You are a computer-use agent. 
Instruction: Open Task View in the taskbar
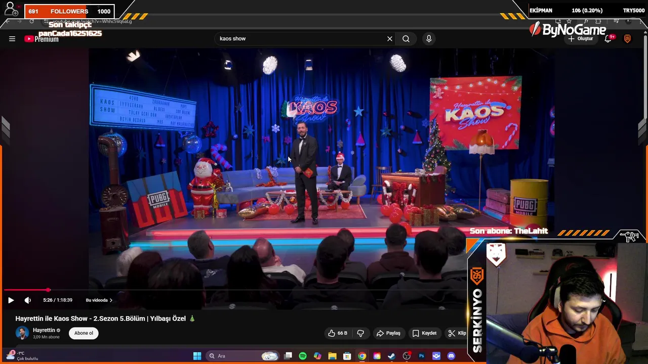[288, 356]
